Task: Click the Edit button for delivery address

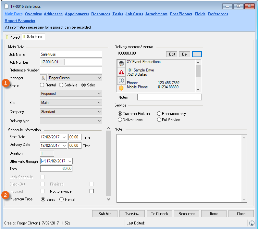Action: click(x=172, y=54)
